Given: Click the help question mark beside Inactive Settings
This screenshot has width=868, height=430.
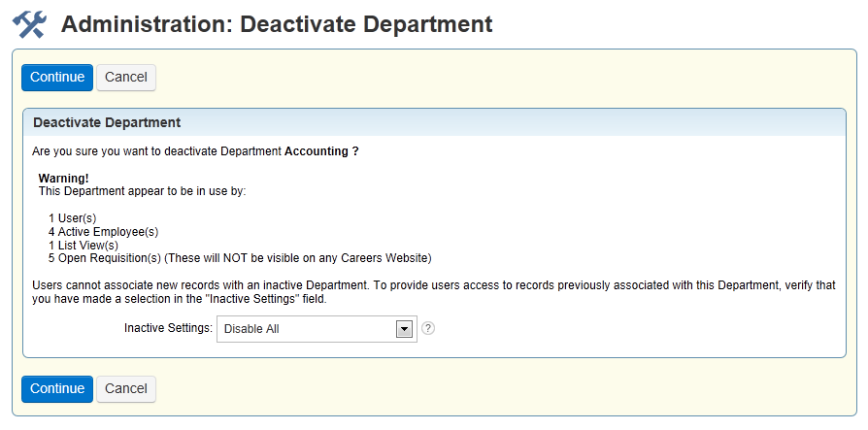Looking at the screenshot, I should click(428, 328).
